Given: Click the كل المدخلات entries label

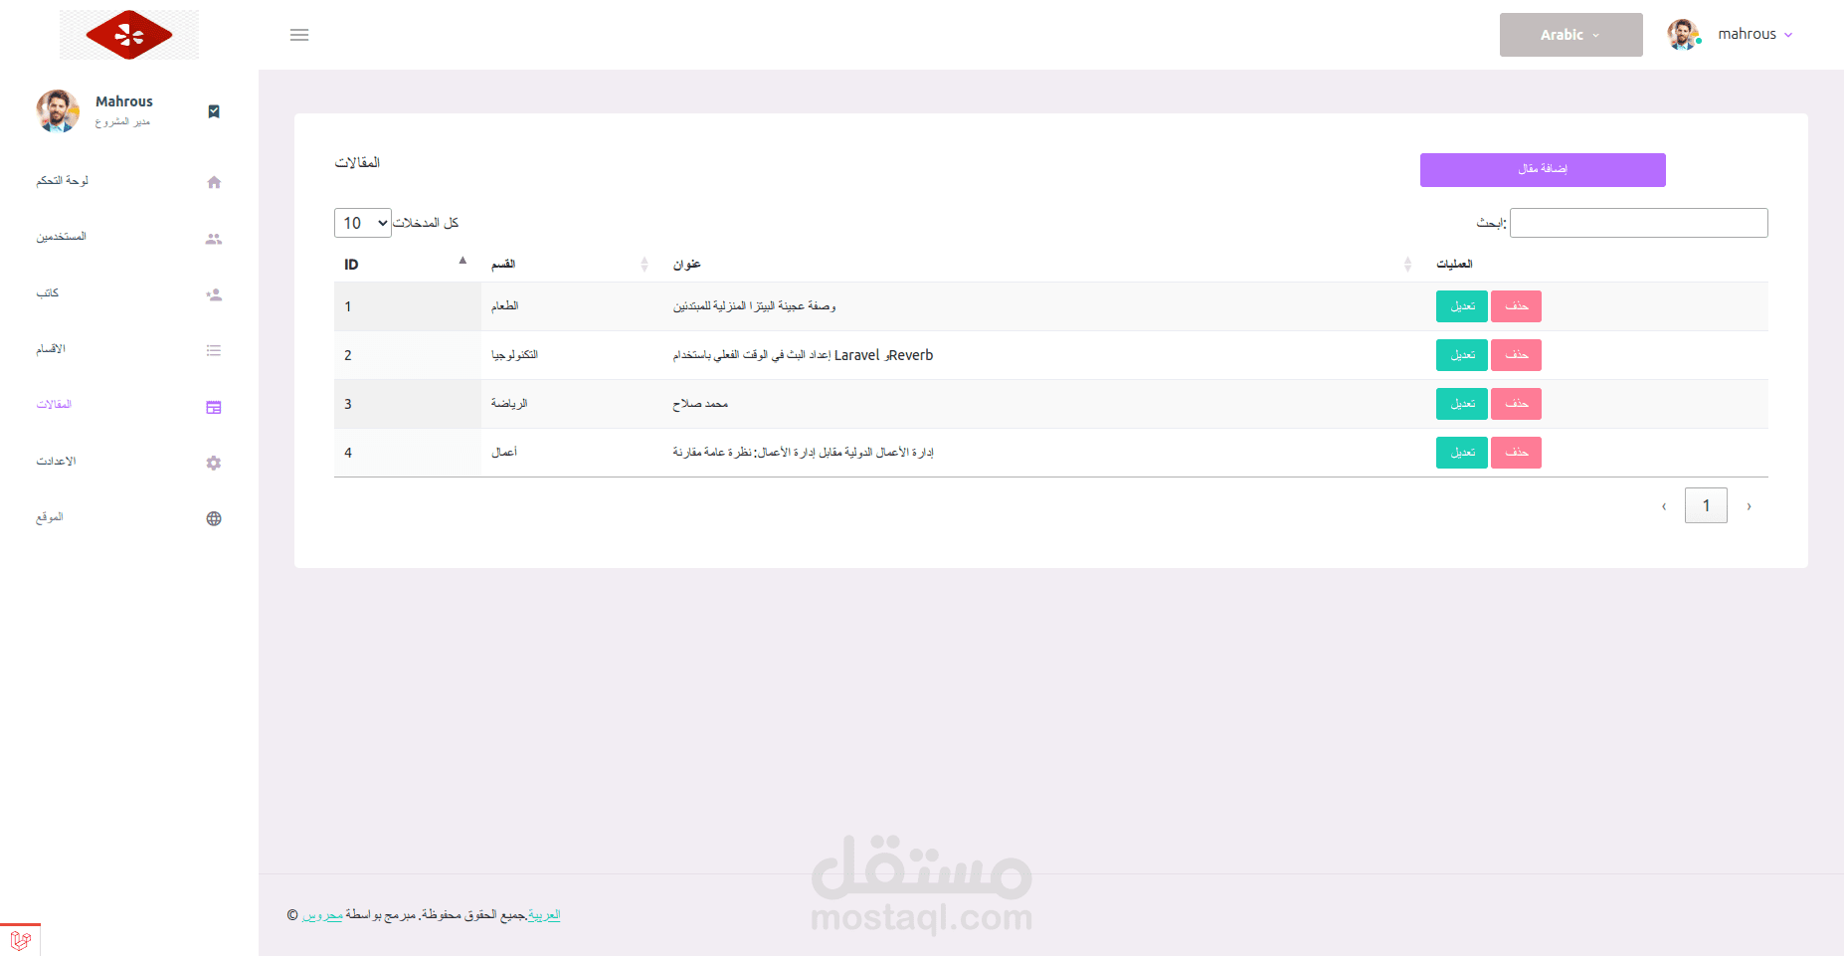Looking at the screenshot, I should coord(426,223).
